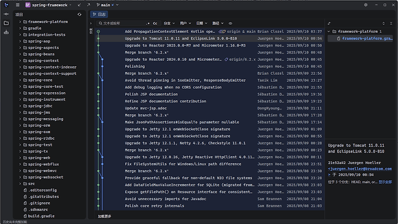Click the origin/6.2.x branch tag icon
398x224 pixels.
coord(226,59)
